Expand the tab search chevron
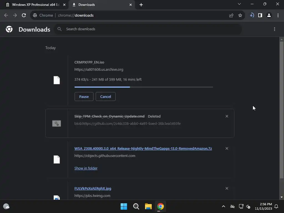This screenshot has width=284, height=213. pyautogui.click(x=239, y=4)
